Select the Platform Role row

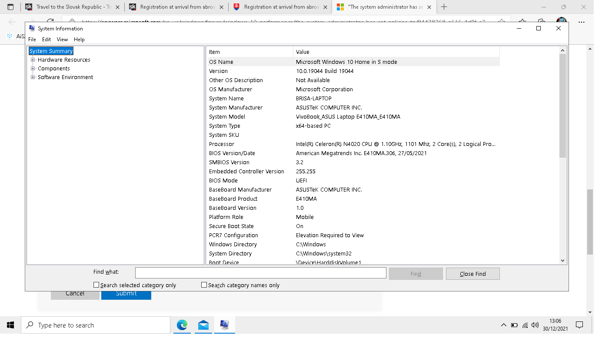(x=353, y=217)
